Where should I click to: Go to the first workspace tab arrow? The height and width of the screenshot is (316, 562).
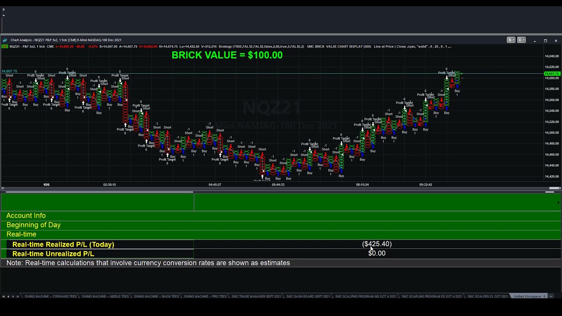(x=4, y=296)
